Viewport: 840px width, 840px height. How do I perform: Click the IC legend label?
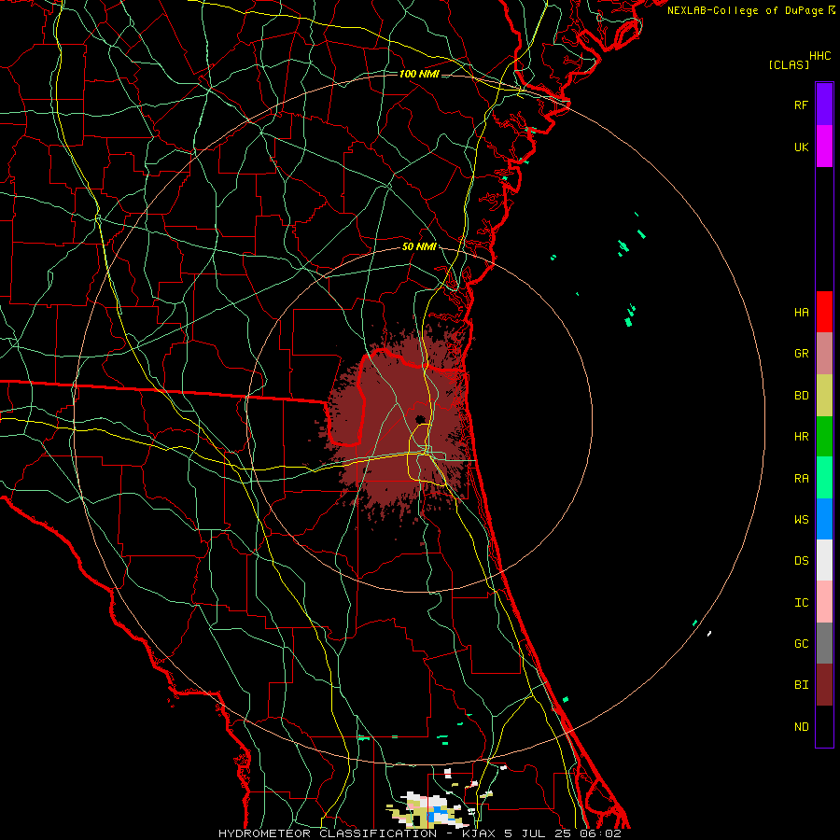[801, 603]
